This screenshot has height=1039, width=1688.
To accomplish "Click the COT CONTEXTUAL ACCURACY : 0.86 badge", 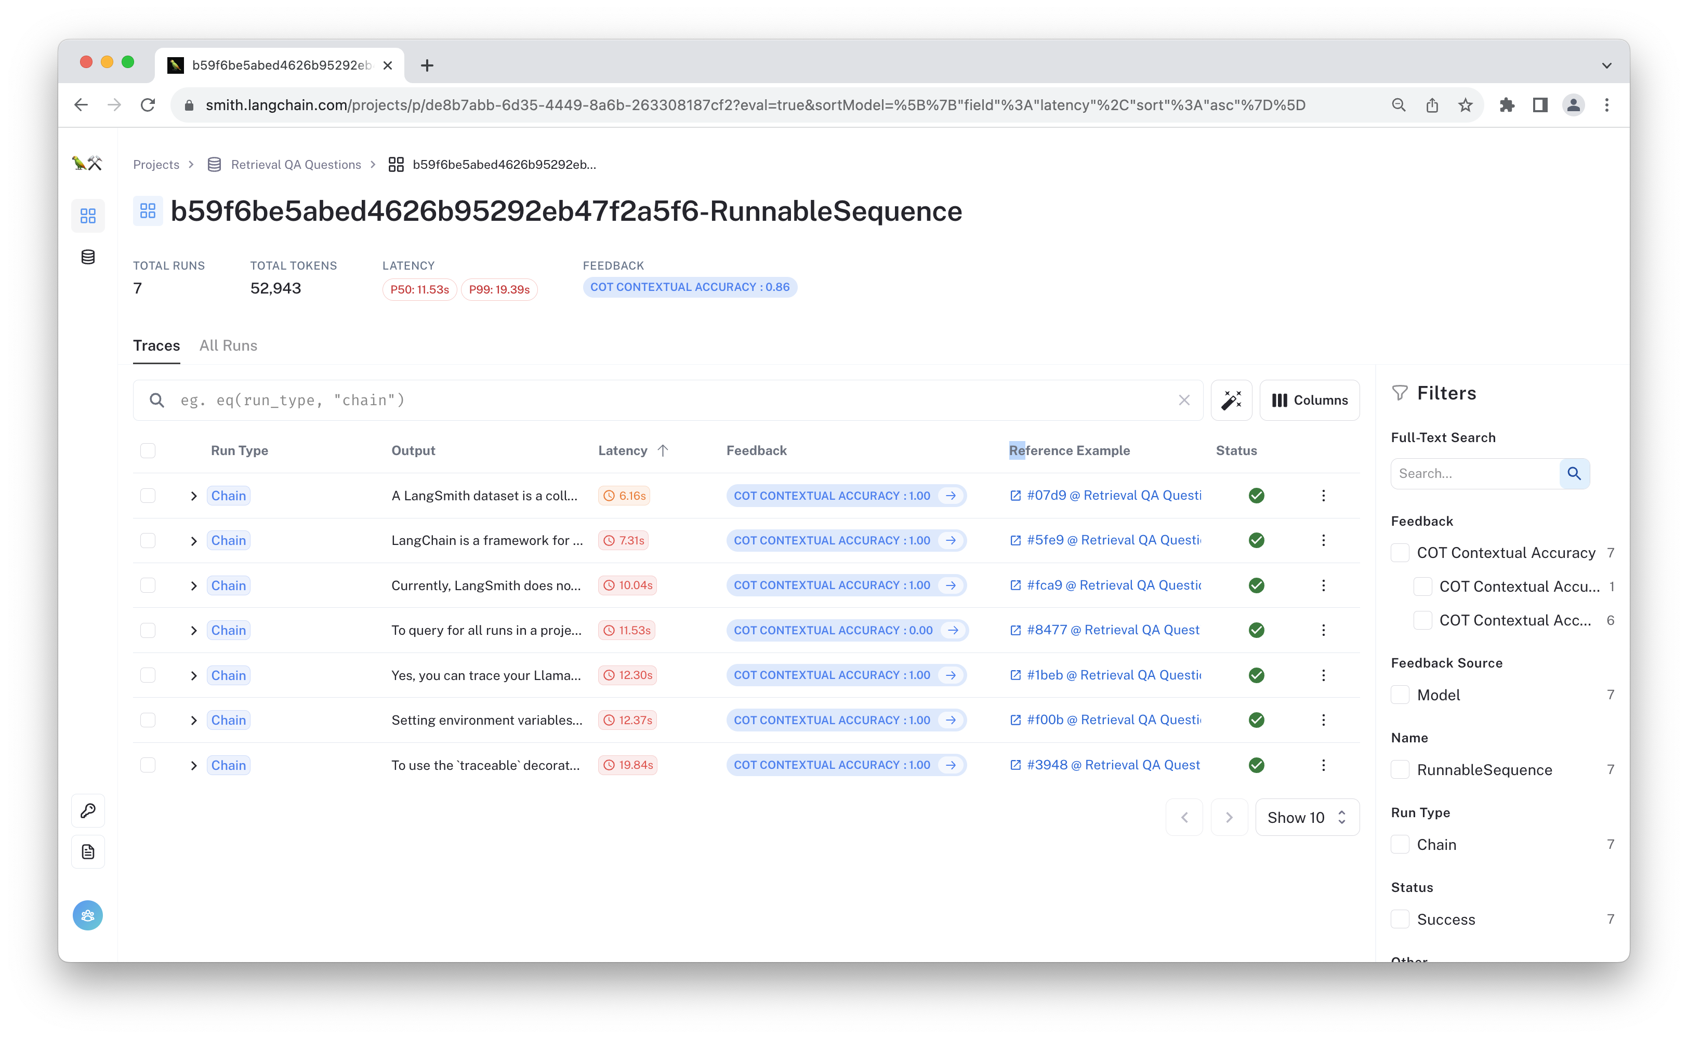I will click(x=689, y=287).
